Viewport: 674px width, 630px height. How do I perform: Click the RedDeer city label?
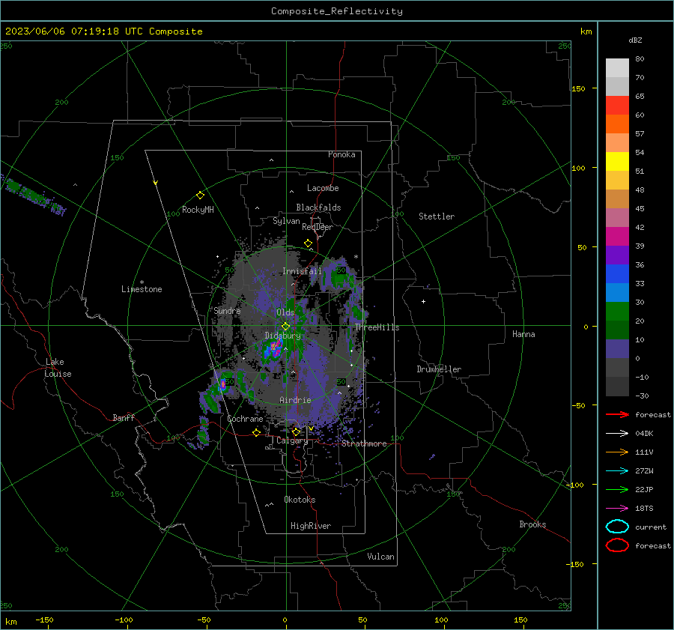coord(318,227)
